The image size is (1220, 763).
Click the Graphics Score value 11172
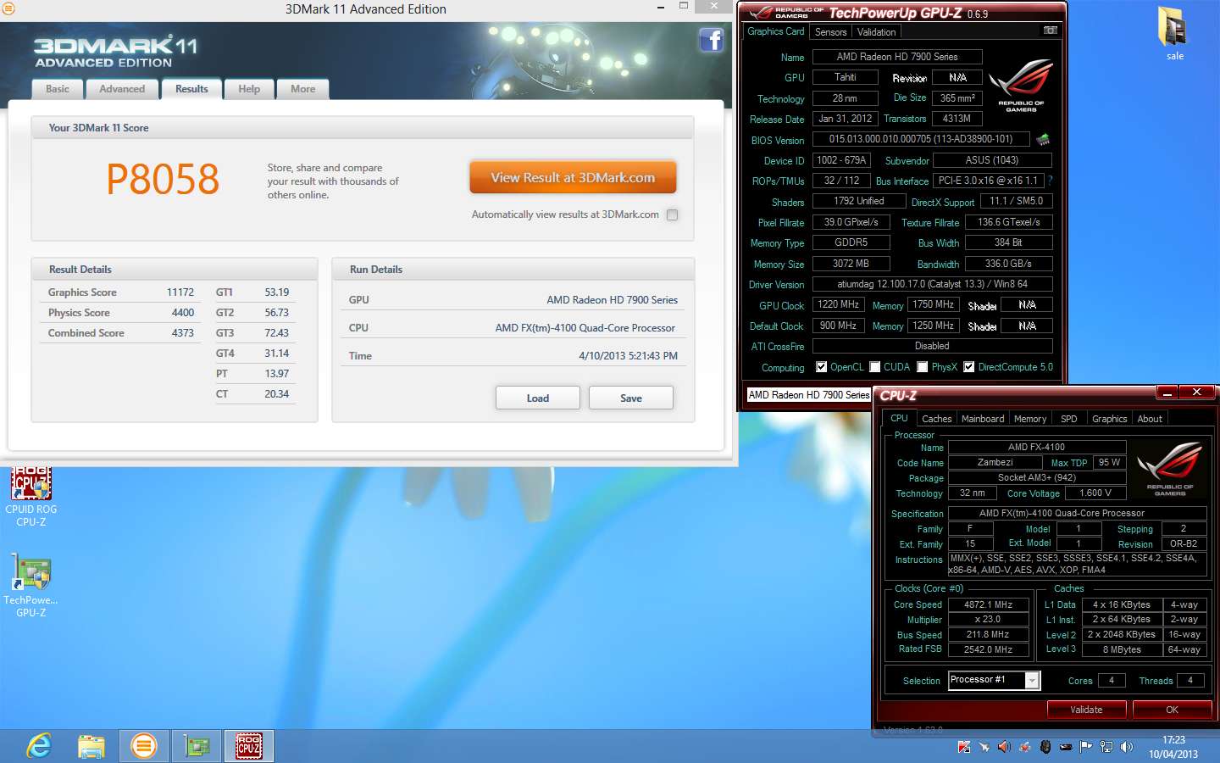180,292
